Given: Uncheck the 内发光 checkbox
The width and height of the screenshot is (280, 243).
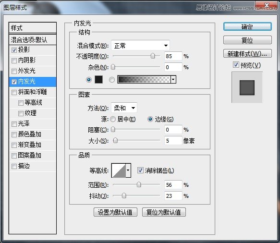Looking at the screenshot, I should (14, 82).
